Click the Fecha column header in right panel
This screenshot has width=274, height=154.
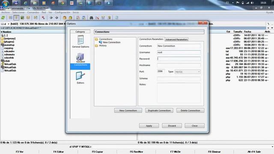pos(247,32)
